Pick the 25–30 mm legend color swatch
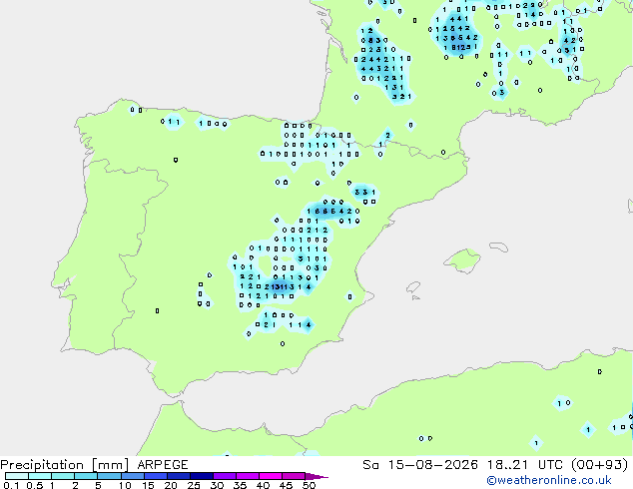 pyautogui.click(x=201, y=476)
